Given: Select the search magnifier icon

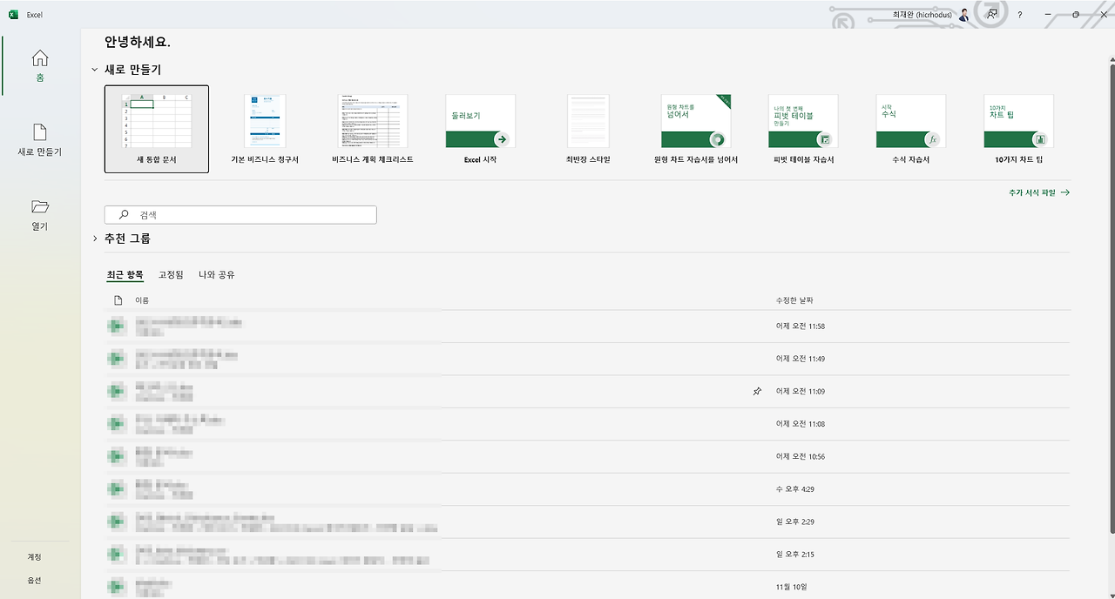Looking at the screenshot, I should click(125, 214).
